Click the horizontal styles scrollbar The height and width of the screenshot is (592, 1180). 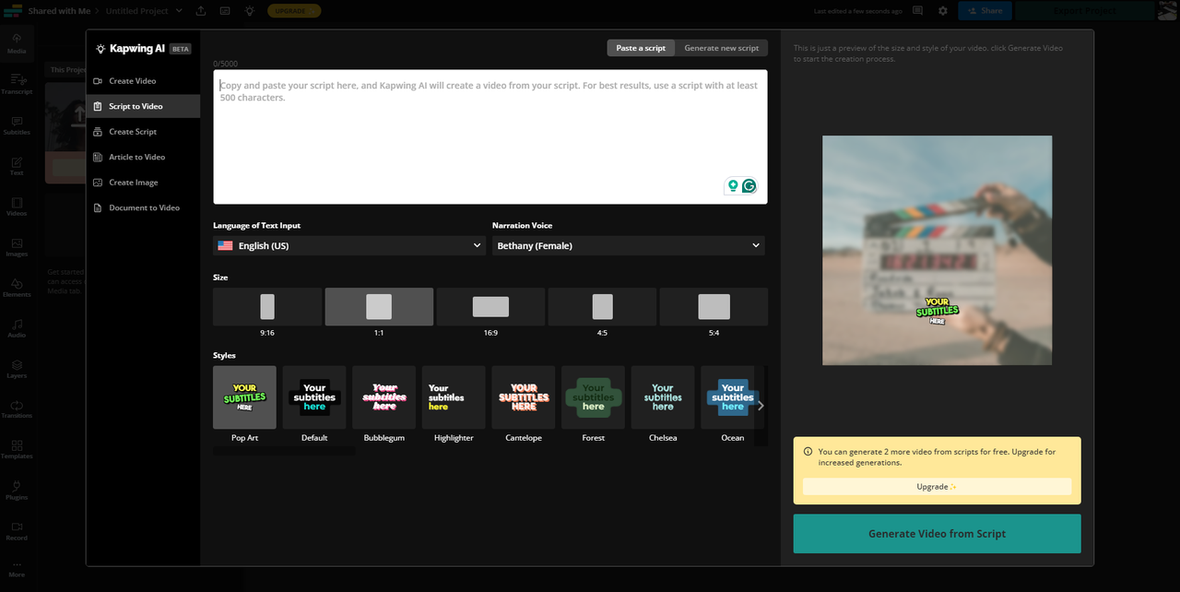click(284, 451)
